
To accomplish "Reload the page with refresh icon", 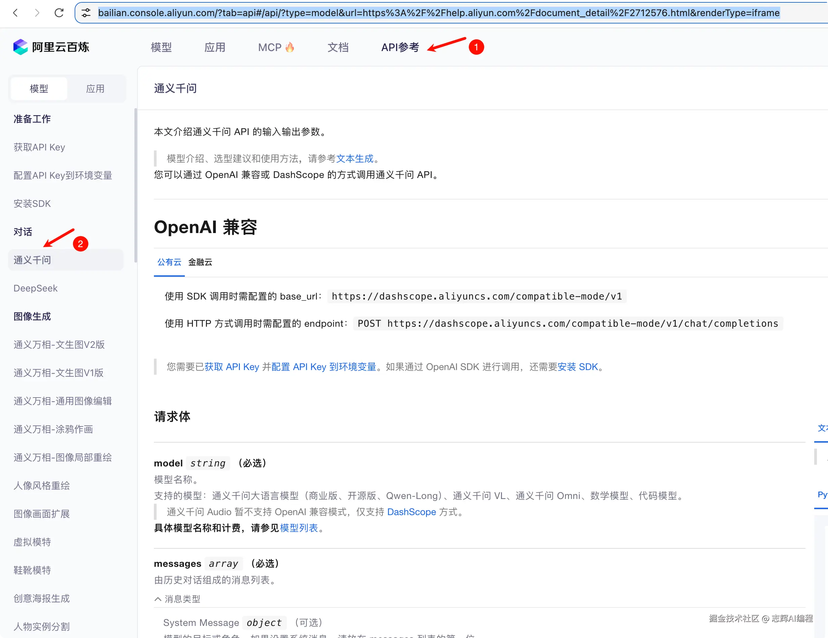I will [x=59, y=13].
